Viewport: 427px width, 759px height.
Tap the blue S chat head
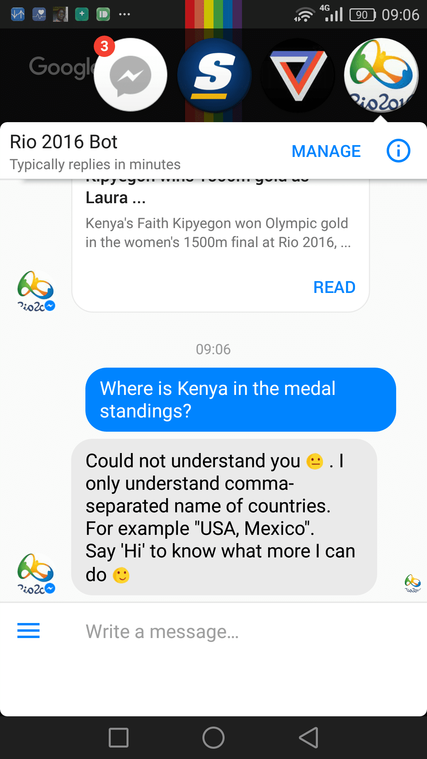click(214, 75)
